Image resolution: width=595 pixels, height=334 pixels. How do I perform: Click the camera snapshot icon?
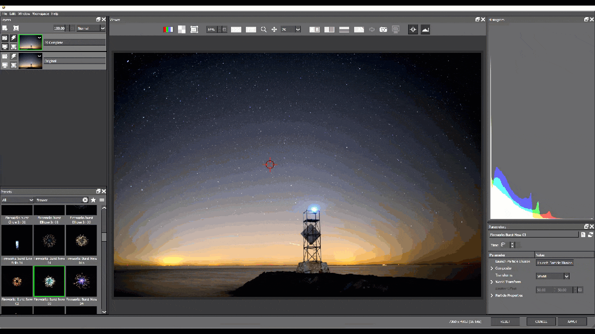tap(383, 29)
